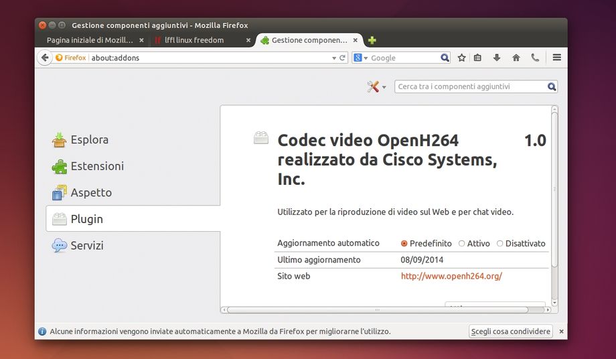Click the about:addons URL field
616x359 pixels.
coord(210,58)
